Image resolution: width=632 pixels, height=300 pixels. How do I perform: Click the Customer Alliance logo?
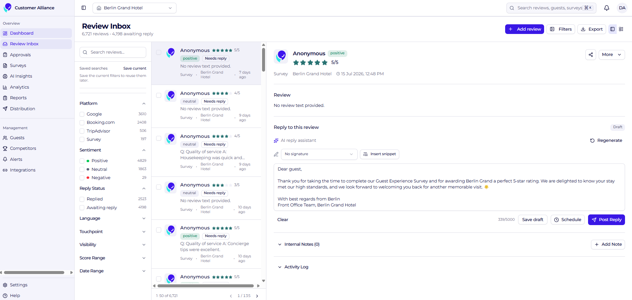pos(8,8)
